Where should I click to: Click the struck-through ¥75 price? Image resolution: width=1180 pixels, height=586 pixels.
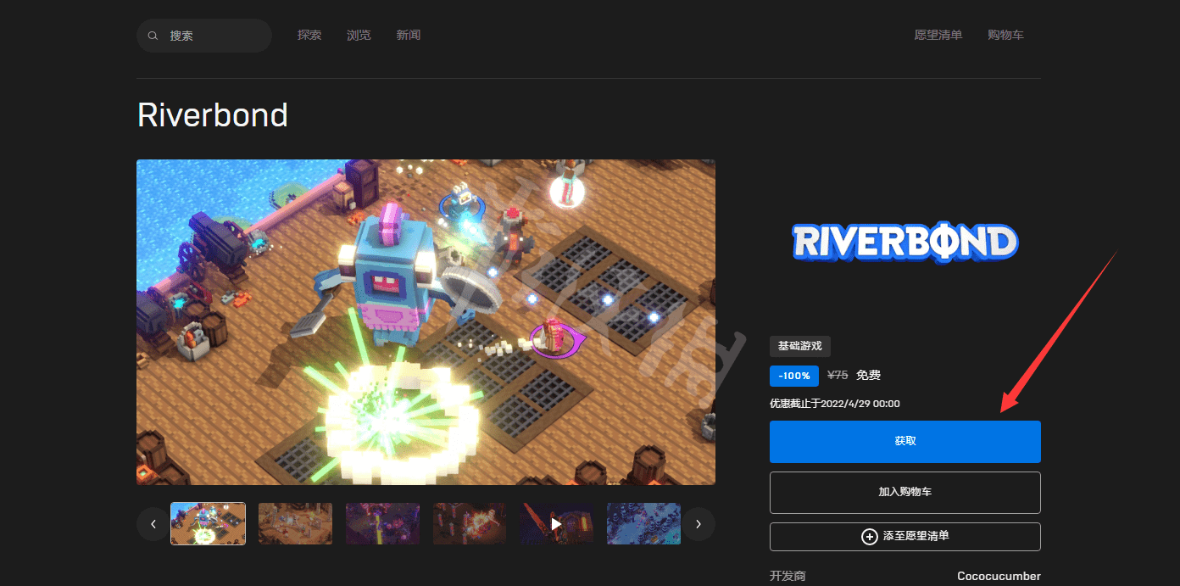point(838,375)
